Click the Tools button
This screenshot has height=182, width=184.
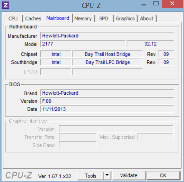(90, 176)
